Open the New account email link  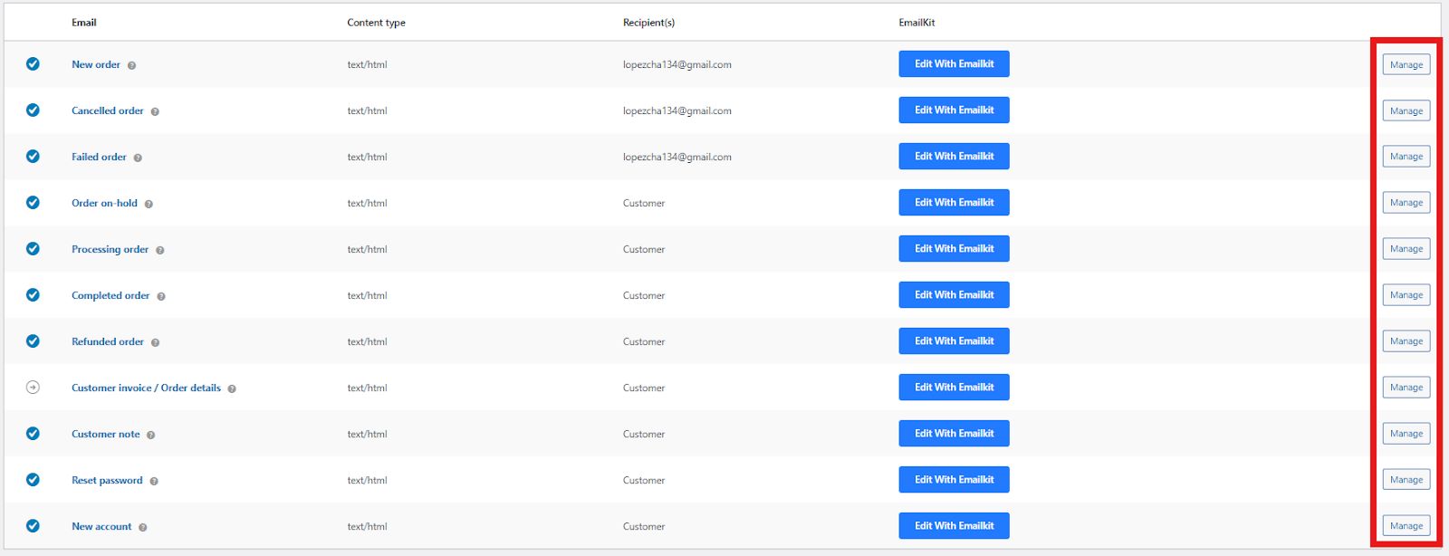click(101, 526)
